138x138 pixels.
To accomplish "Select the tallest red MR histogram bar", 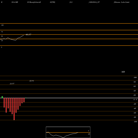I will tap(14, 109).
